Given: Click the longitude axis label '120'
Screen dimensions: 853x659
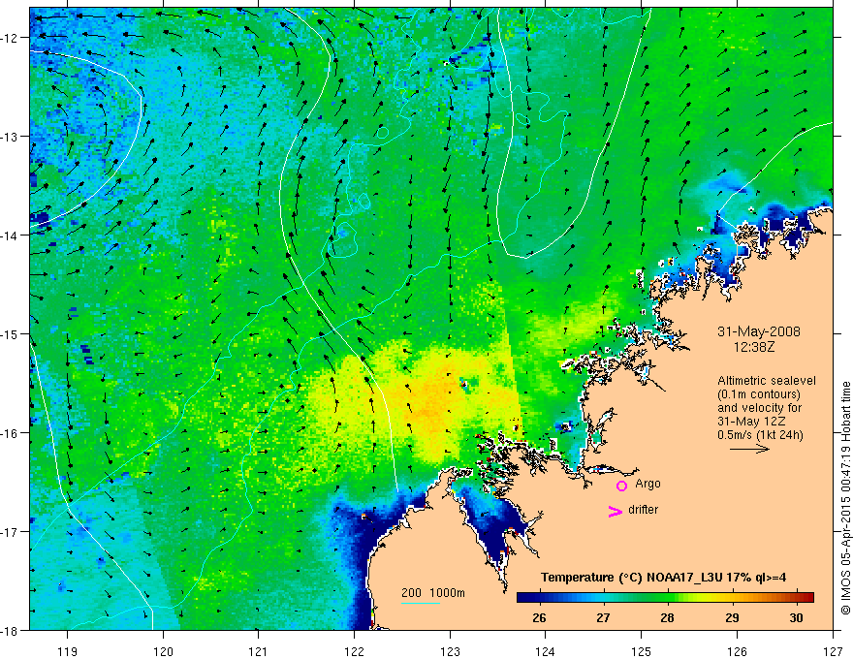Looking at the screenshot, I should point(163,651).
